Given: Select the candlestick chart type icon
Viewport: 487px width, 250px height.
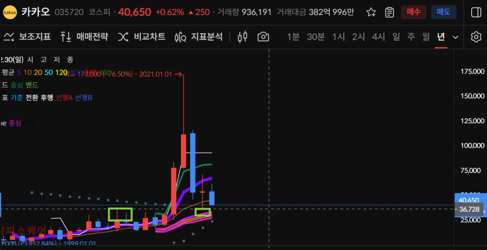Looking at the screenshot, I should [243, 37].
